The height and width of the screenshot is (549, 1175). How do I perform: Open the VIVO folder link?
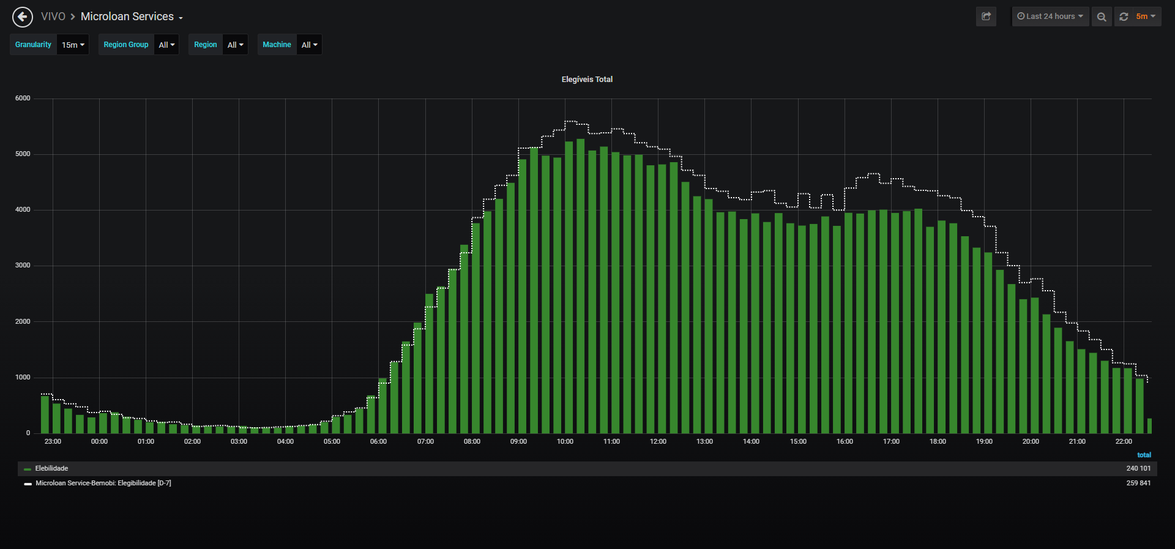point(53,17)
